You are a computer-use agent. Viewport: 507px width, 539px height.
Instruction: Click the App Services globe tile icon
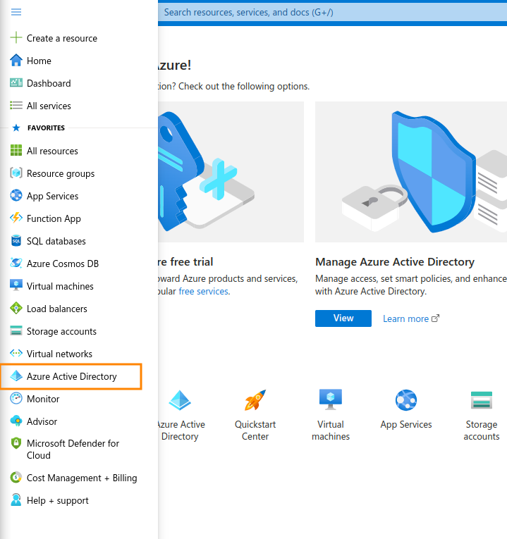[406, 400]
